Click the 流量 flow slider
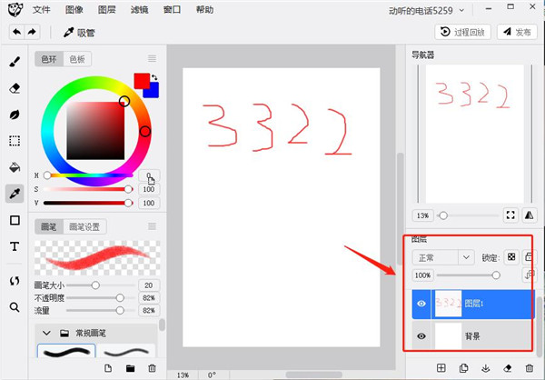 pos(101,310)
